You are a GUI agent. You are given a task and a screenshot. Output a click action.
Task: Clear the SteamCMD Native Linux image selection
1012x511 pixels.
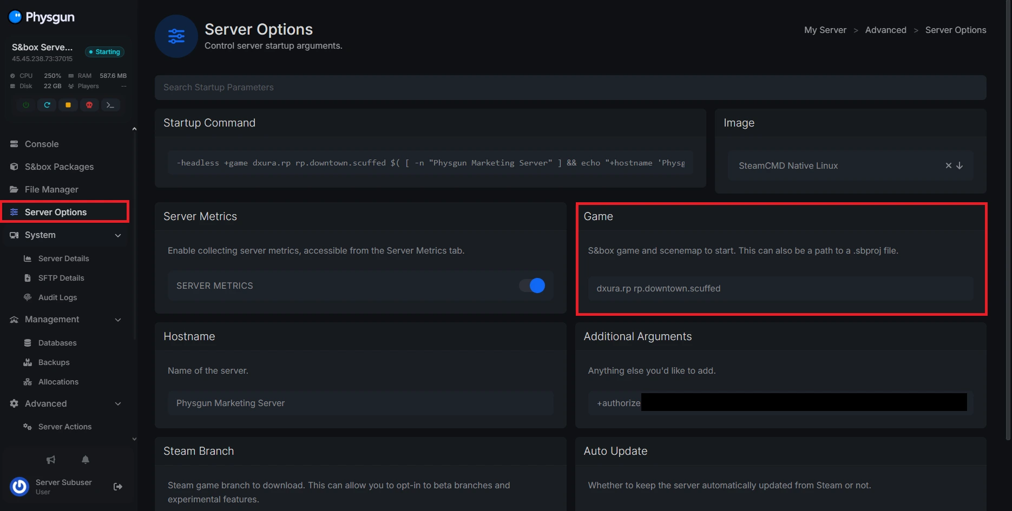tap(948, 165)
